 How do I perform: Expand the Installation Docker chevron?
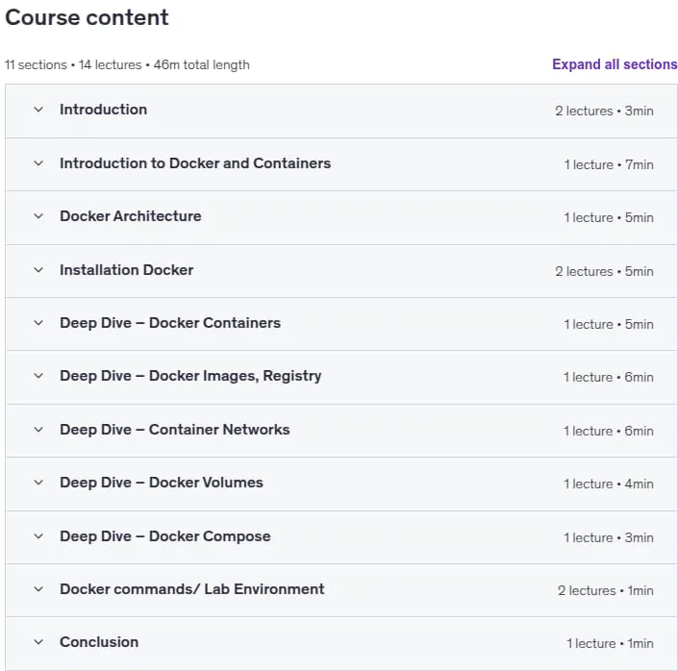click(38, 270)
